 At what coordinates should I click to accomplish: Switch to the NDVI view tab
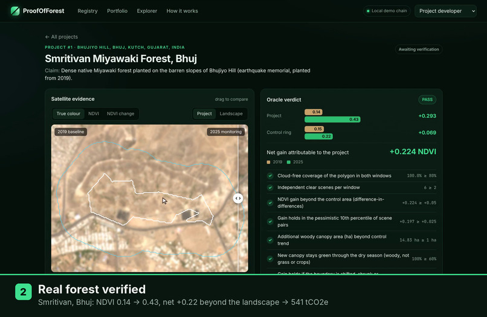point(94,114)
